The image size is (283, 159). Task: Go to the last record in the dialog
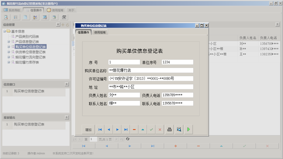(126, 129)
